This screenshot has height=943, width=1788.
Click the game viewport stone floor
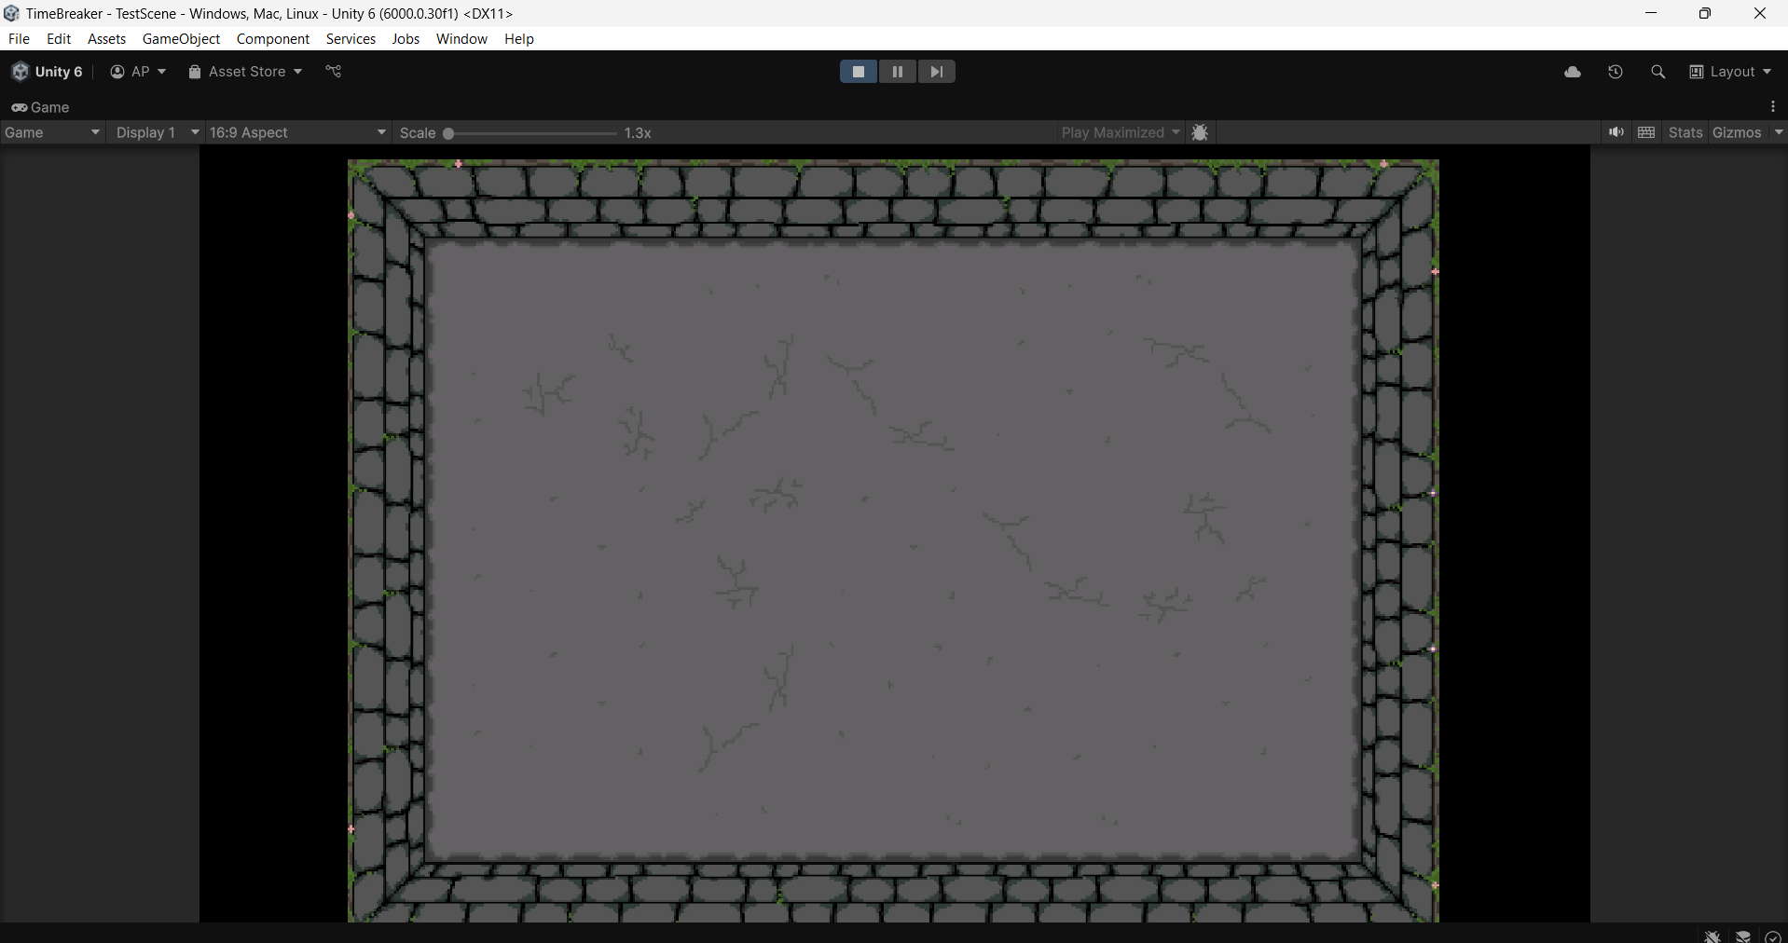(893, 550)
